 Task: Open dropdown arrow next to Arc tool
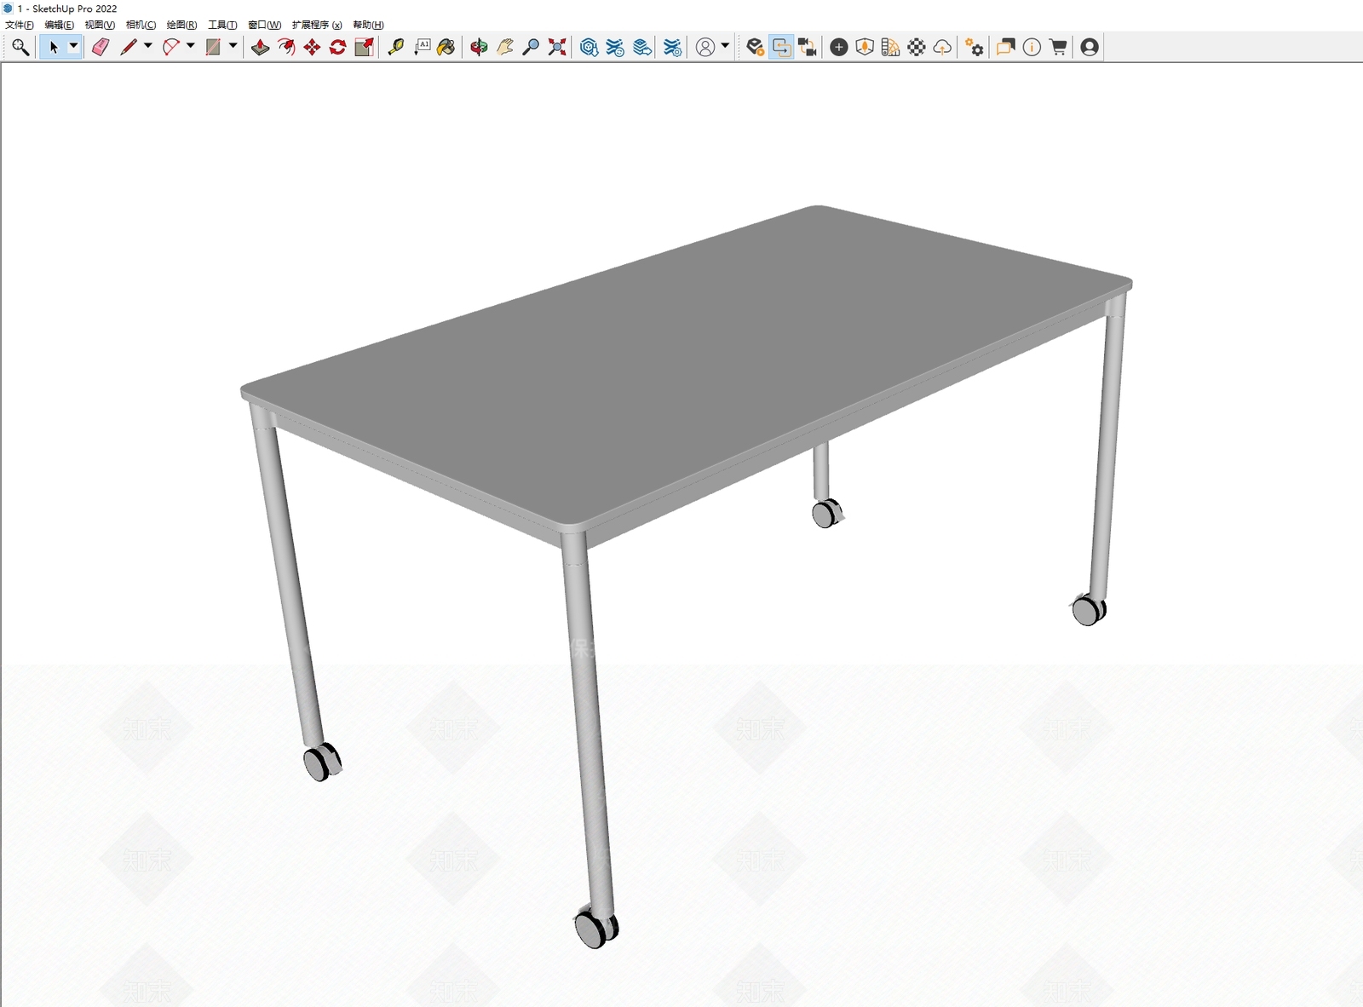191,46
